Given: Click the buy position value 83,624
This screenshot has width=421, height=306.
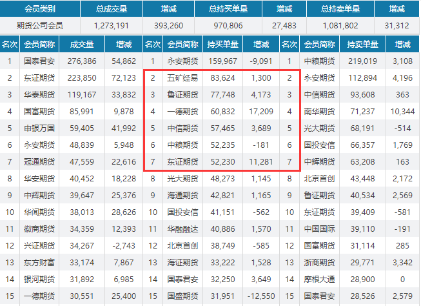Looking at the screenshot, I should 223,78.
